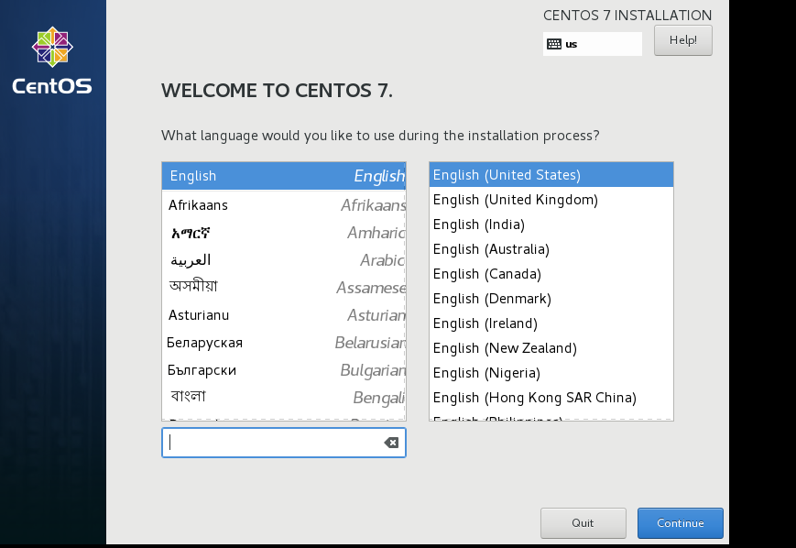Pick the Assamese language row

(x=284, y=288)
